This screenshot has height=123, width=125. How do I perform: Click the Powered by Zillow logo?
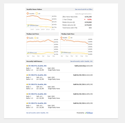(x=89, y=113)
